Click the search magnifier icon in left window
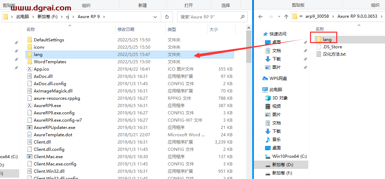The image size is (385, 179). coord(242,17)
